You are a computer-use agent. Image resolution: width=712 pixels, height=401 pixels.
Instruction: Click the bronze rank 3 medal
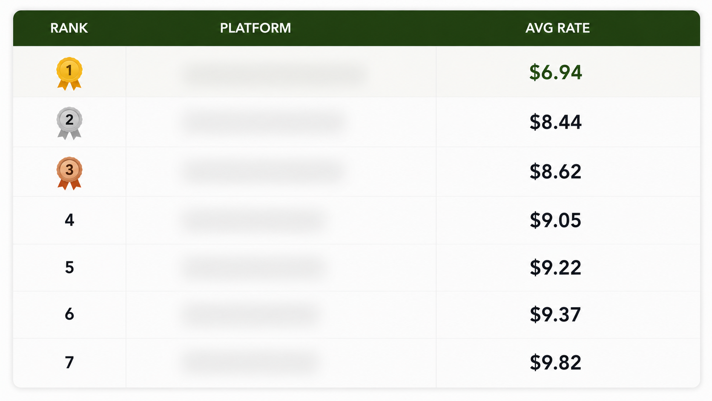click(x=69, y=173)
